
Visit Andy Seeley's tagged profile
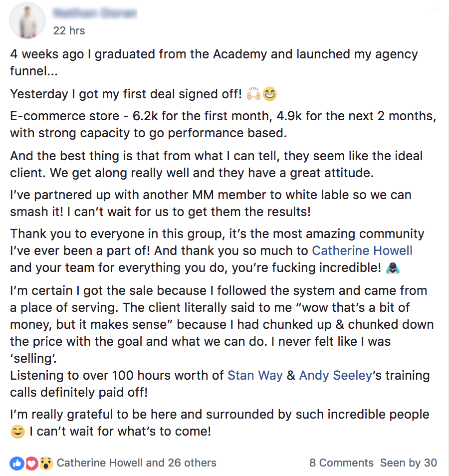coord(335,375)
